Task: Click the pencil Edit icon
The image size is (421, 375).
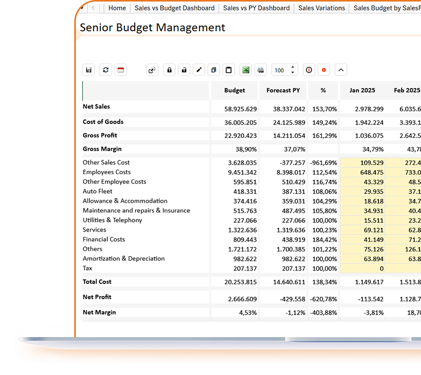Action: pyautogui.click(x=199, y=70)
